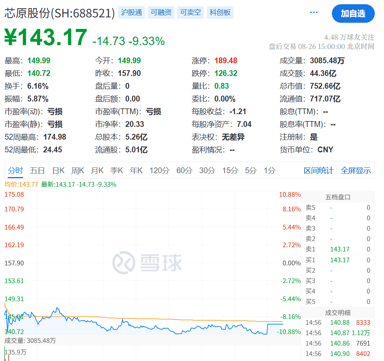Click the trade row priced 140.88
This screenshot has height=361, width=384.
coord(338,322)
